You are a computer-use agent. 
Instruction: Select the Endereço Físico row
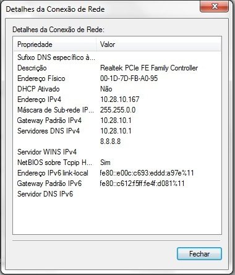coord(117,78)
